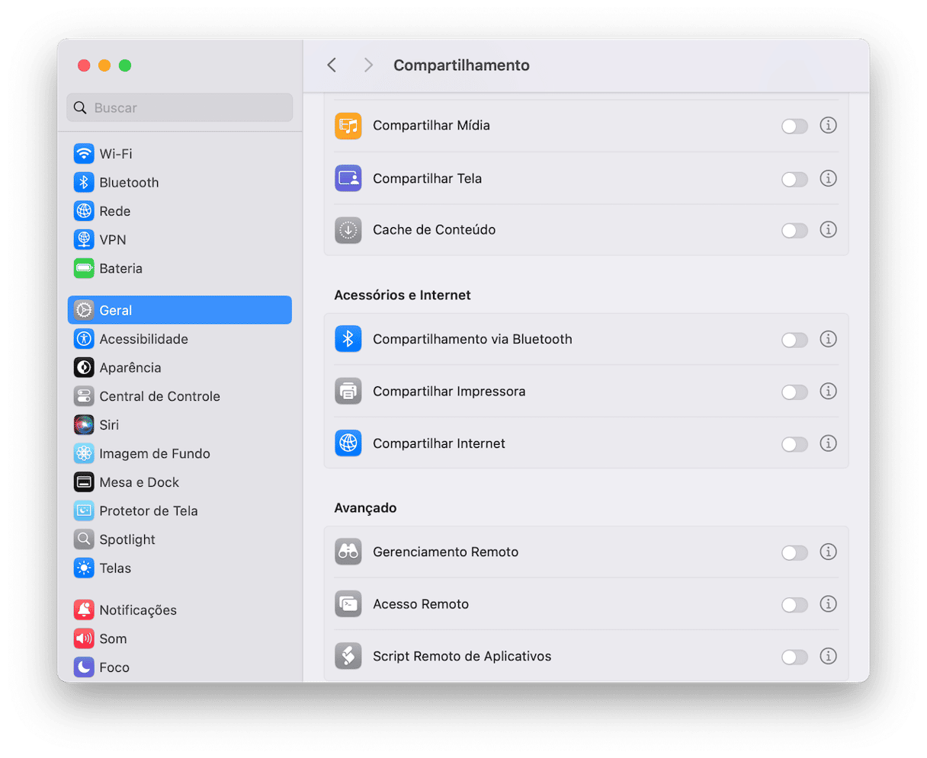This screenshot has height=758, width=927.
Task: Click the Buscar search field
Action: 180,108
